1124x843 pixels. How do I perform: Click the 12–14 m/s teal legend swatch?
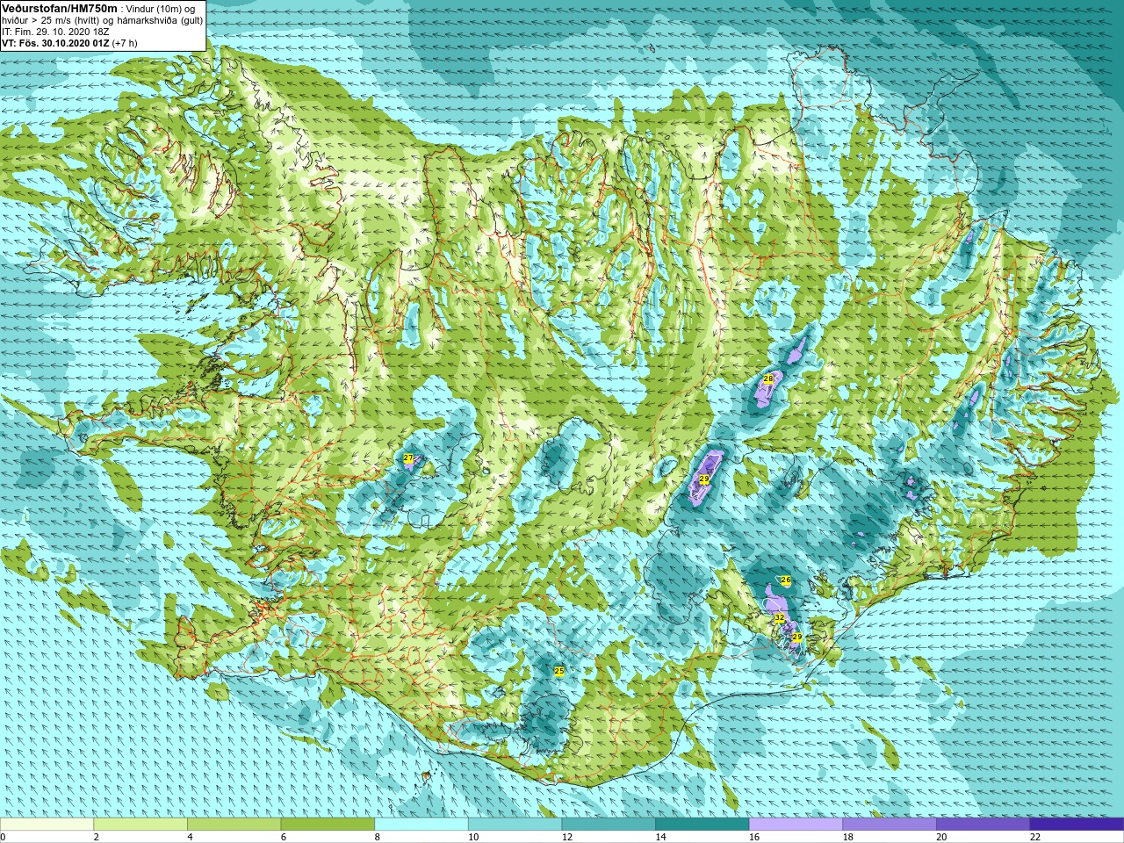point(609,825)
